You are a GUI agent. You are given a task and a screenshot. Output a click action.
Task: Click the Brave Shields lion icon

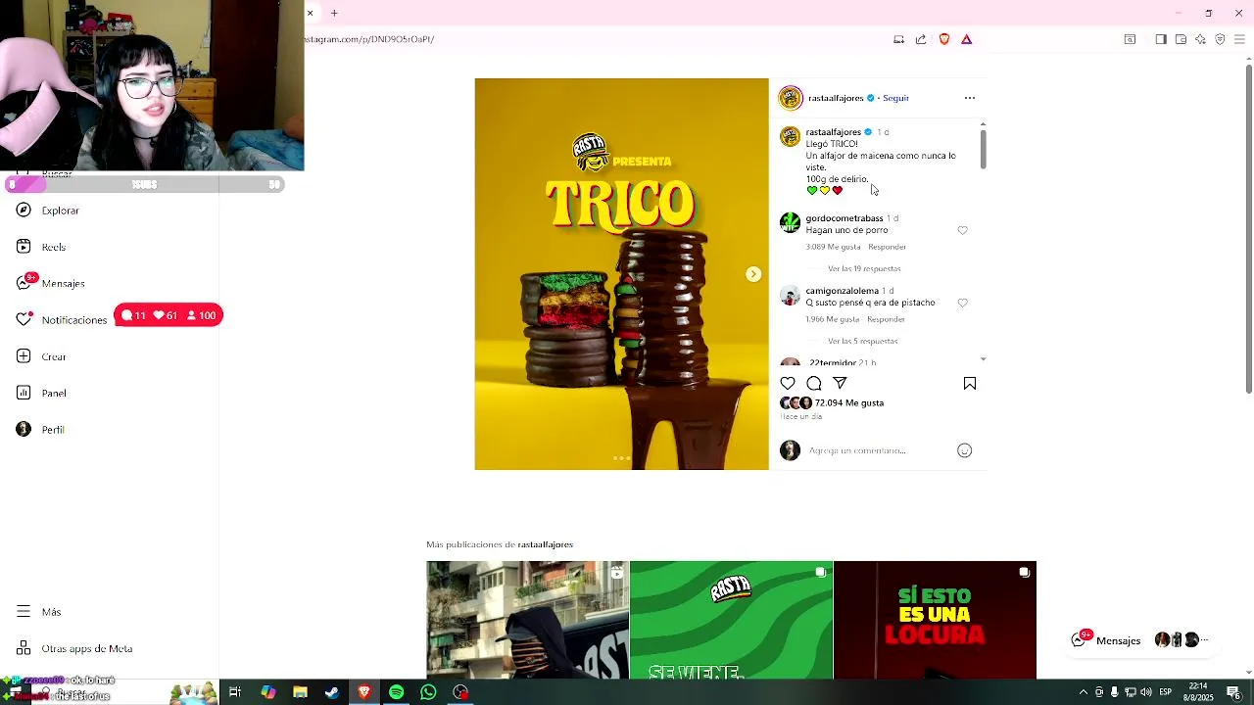coord(944,39)
